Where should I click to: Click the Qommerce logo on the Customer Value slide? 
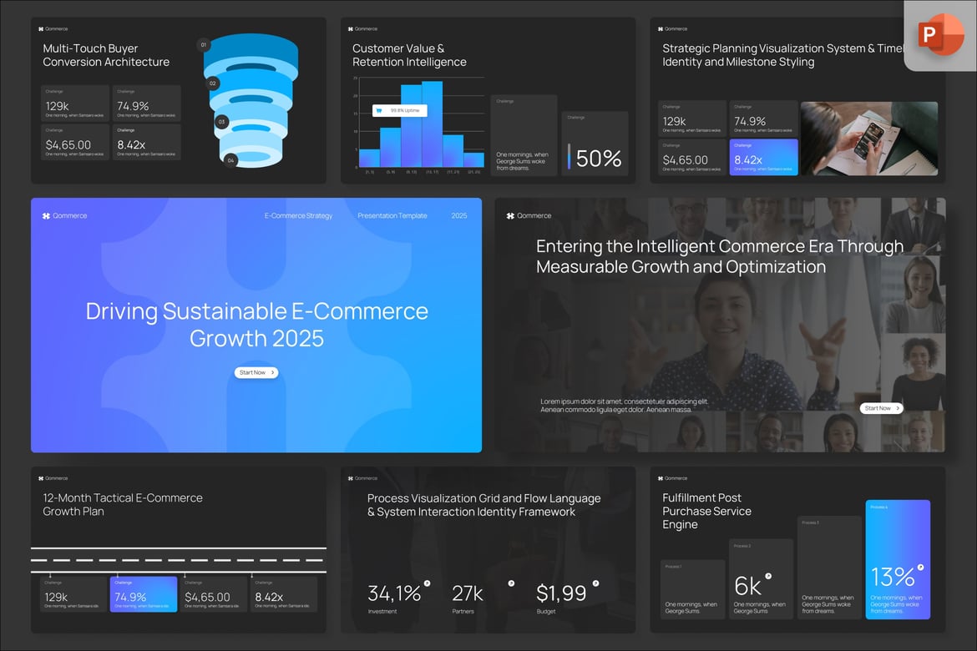point(362,28)
